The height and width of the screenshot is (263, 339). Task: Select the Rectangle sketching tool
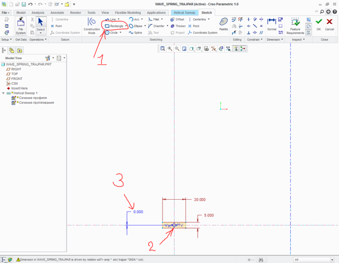[x=113, y=25]
